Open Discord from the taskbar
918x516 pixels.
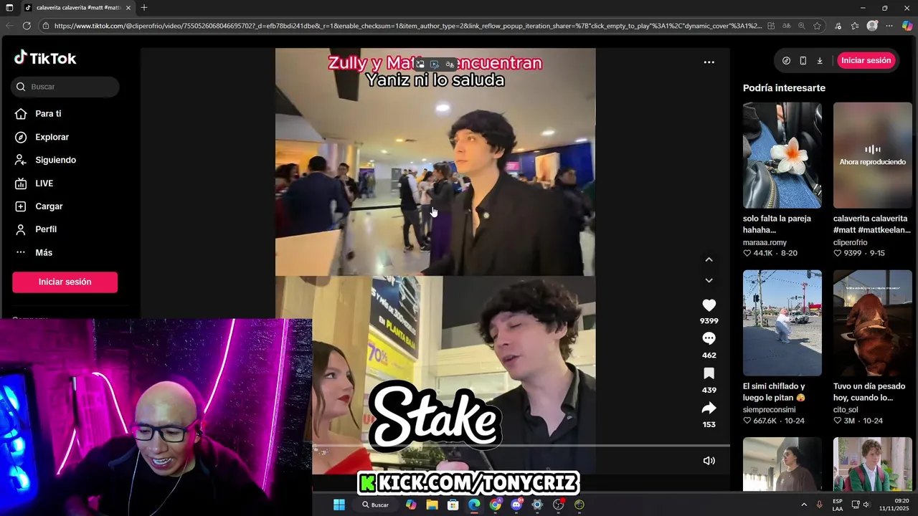(516, 505)
